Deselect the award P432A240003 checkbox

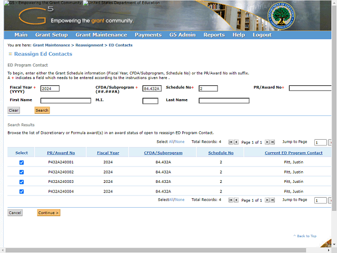22,182
